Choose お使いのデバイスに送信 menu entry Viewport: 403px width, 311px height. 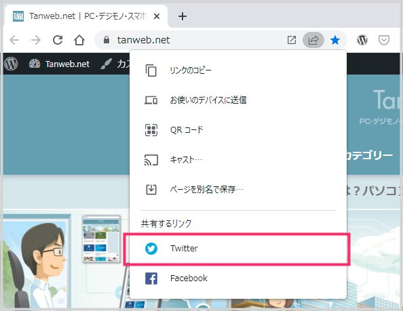point(238,100)
